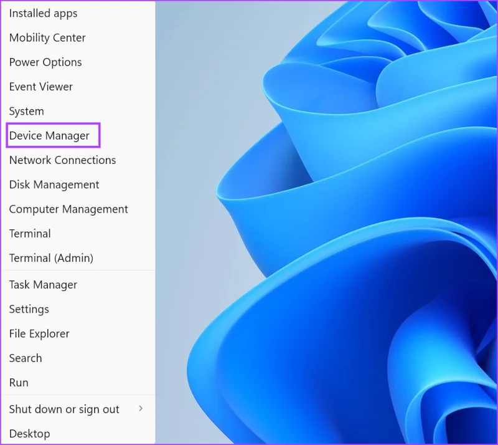Screen dimensions: 498x445
Task: Choose Terminal (Admin) entry
Action: click(51, 258)
